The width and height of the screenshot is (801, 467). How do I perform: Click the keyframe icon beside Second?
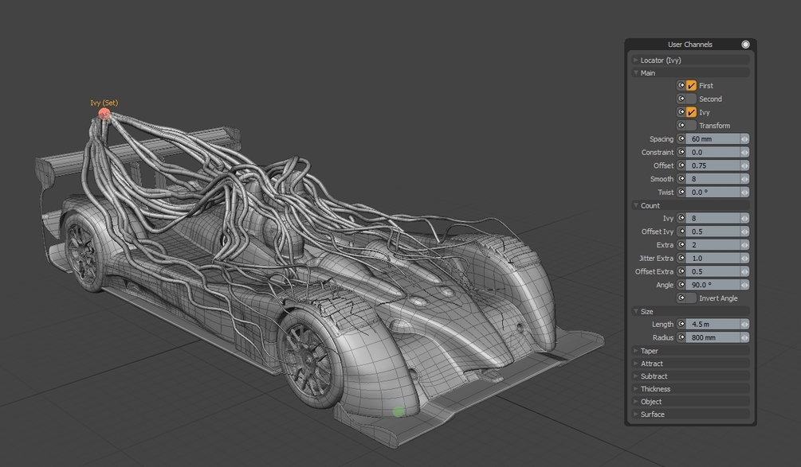681,99
